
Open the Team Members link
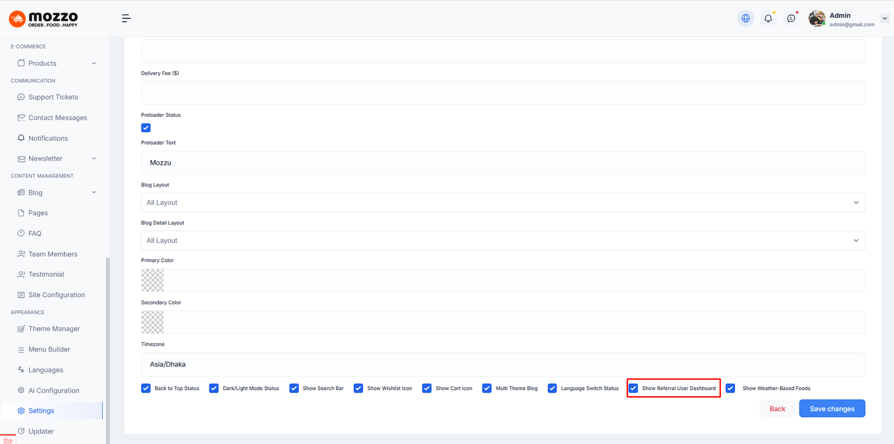pyautogui.click(x=53, y=254)
